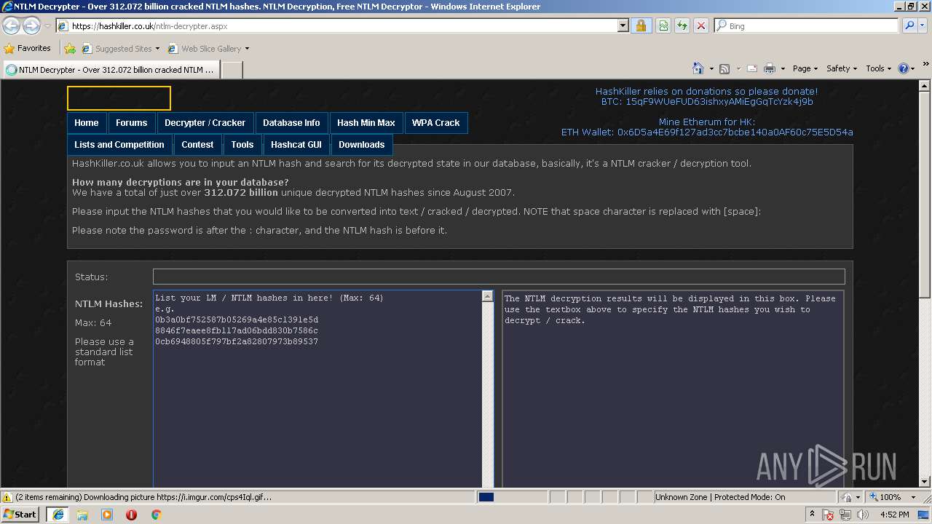Click the page scroll-down arrow
932x524 pixels.
pyautogui.click(x=925, y=482)
